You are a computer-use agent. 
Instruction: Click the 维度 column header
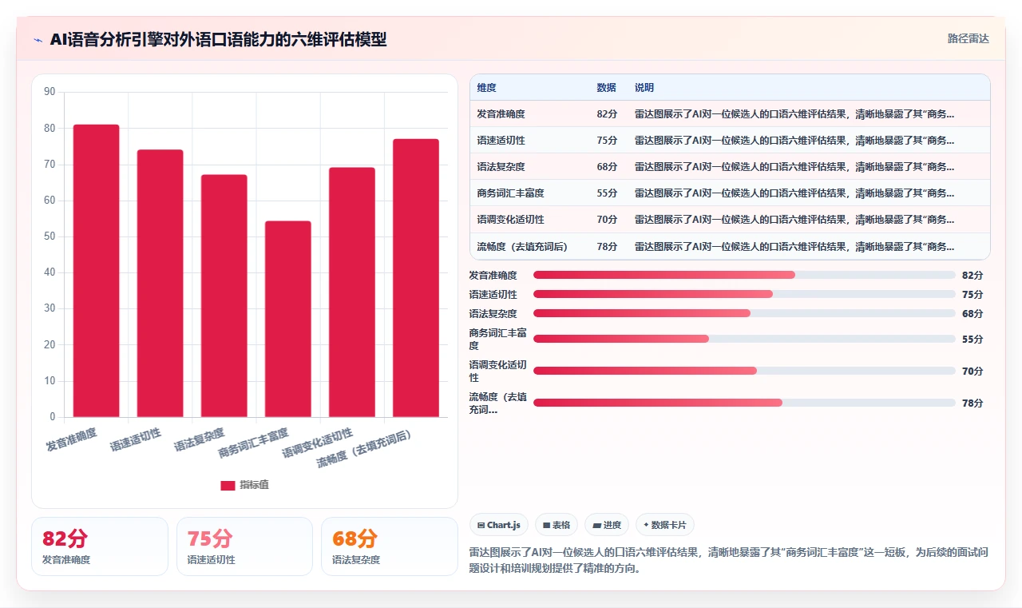(x=486, y=88)
